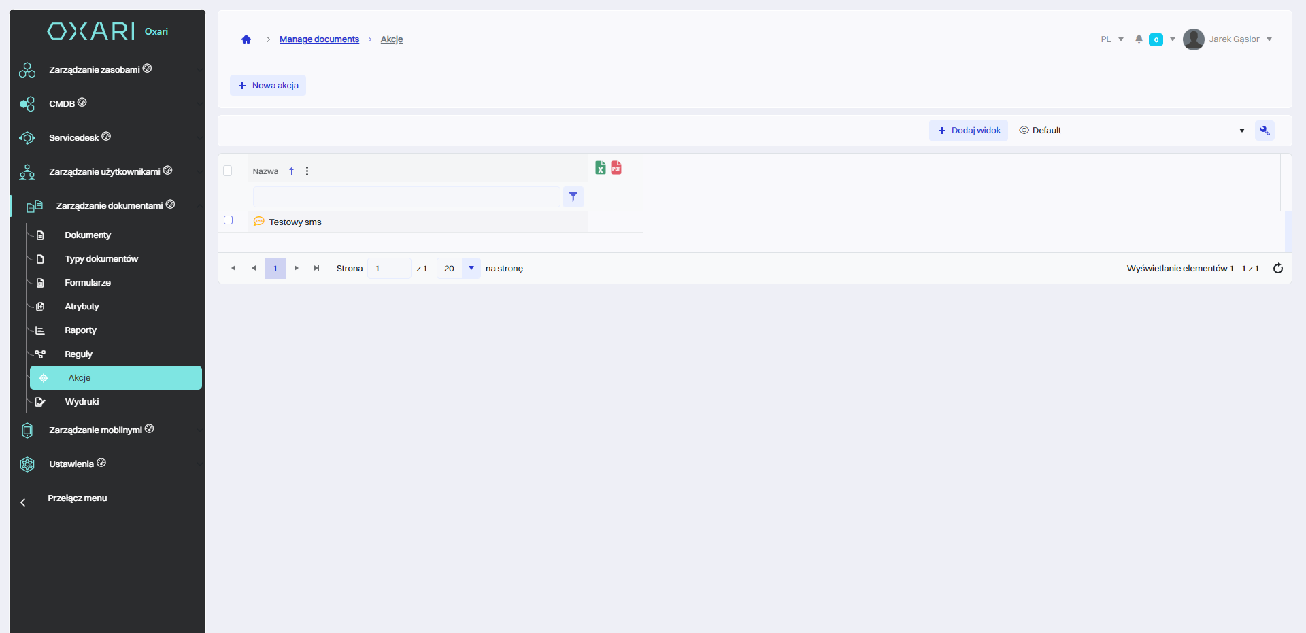Image resolution: width=1306 pixels, height=633 pixels.
Task: Export the table to PDF
Action: click(x=616, y=168)
